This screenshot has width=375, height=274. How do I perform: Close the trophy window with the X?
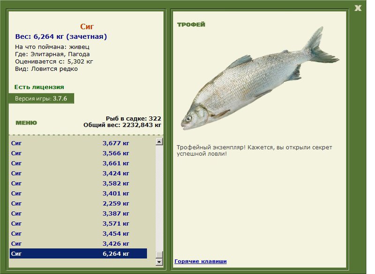click(x=358, y=8)
